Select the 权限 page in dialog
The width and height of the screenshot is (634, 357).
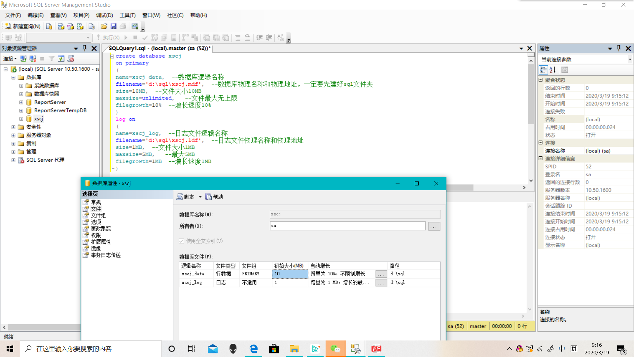(x=96, y=235)
